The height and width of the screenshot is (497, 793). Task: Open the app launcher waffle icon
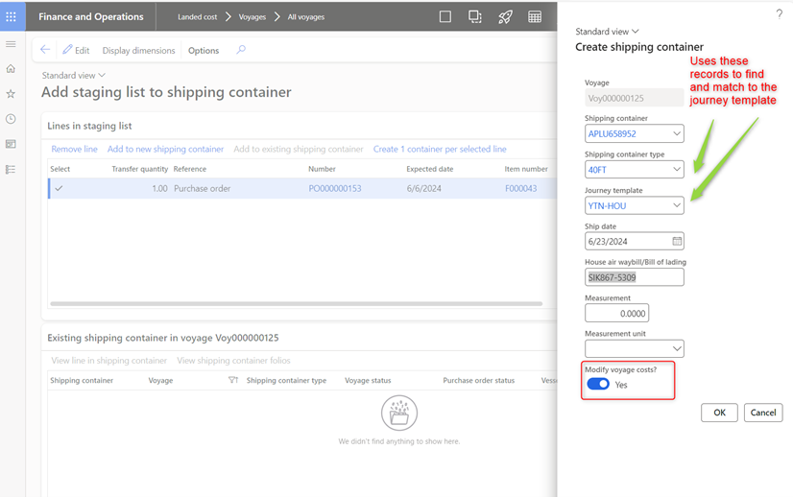[x=12, y=16]
